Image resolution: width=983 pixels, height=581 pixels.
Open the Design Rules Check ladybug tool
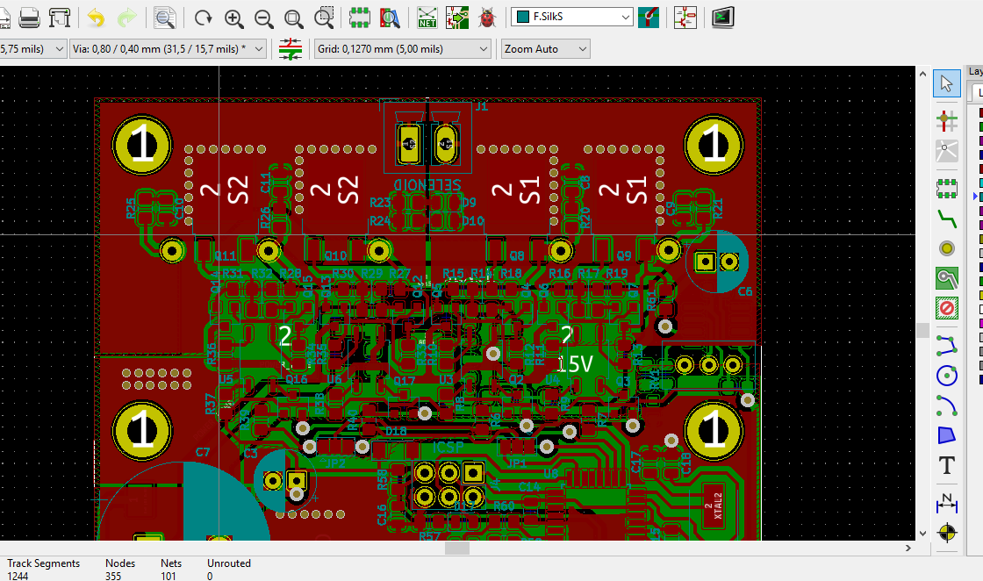click(489, 17)
